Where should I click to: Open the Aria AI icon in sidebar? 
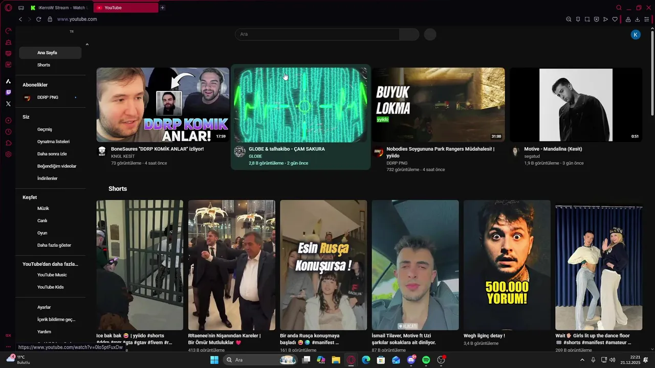[x=8, y=81]
